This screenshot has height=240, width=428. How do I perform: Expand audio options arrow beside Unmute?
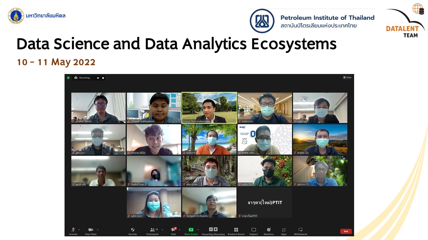coord(79,230)
